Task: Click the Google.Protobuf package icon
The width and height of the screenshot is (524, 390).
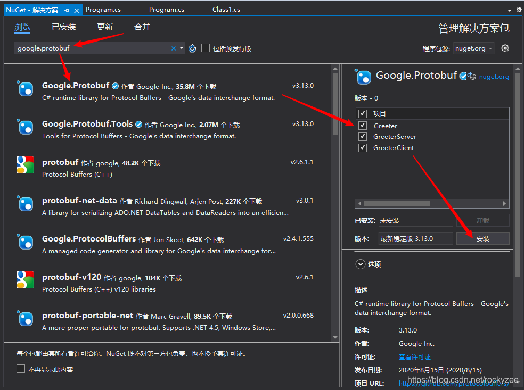Action: point(25,88)
